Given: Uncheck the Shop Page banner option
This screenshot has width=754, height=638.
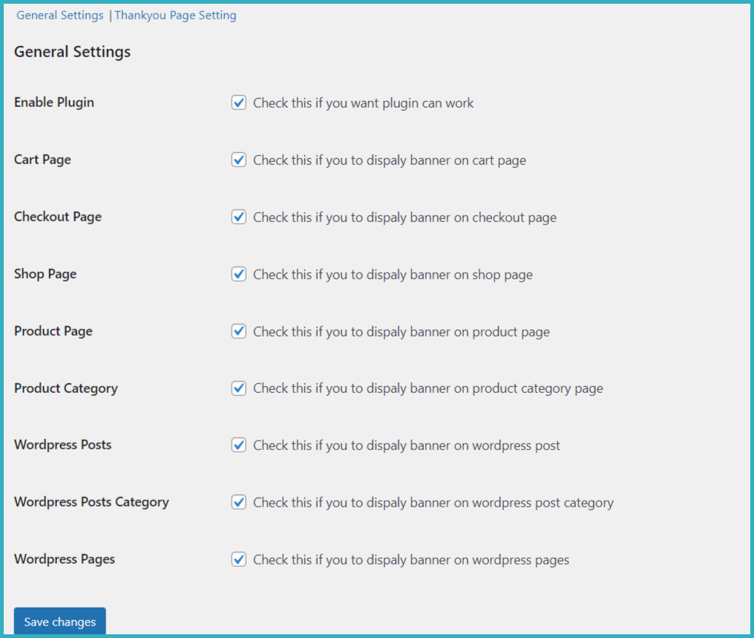Looking at the screenshot, I should click(238, 274).
